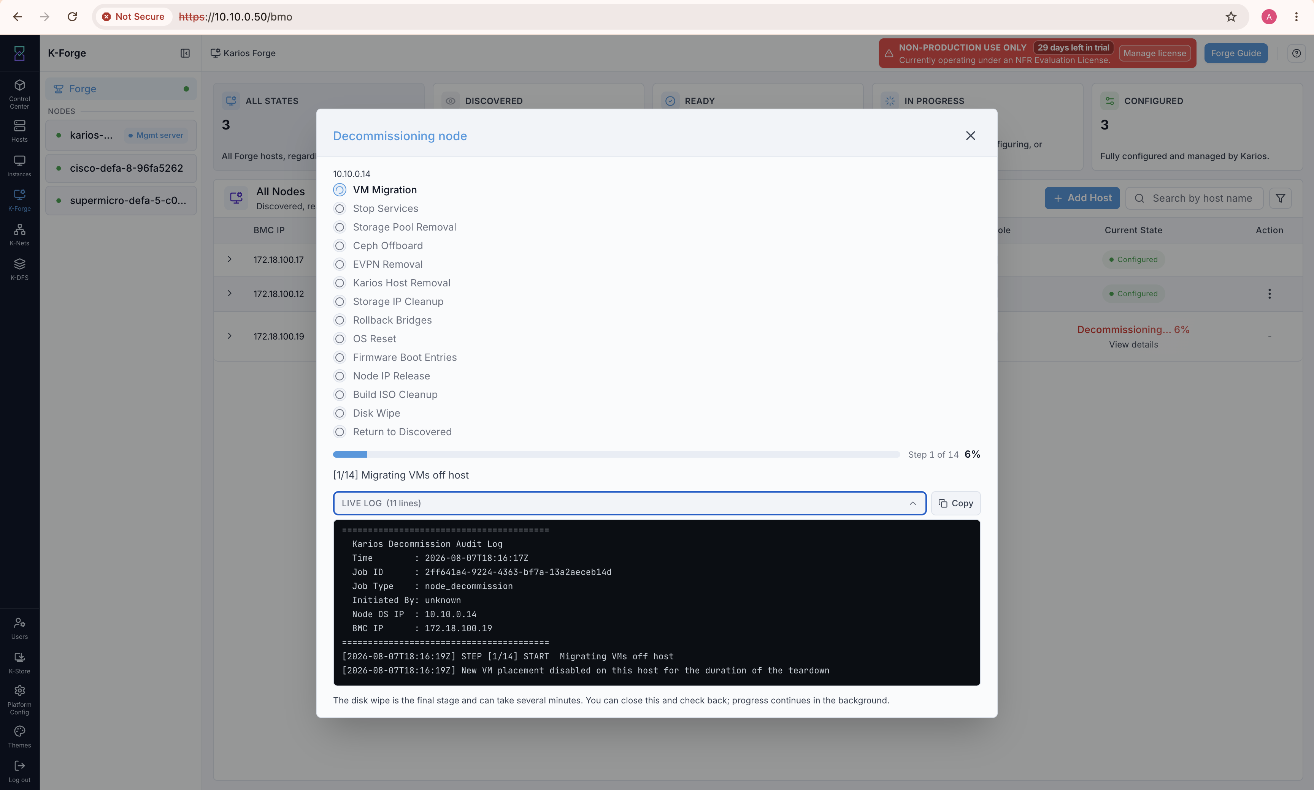Click the Firmware Boot Entries step circle
This screenshot has height=790, width=1314.
[340, 358]
